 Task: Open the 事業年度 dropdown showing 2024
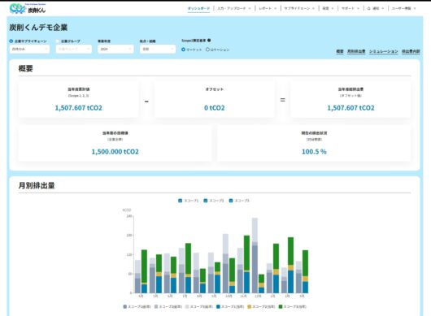coord(115,49)
